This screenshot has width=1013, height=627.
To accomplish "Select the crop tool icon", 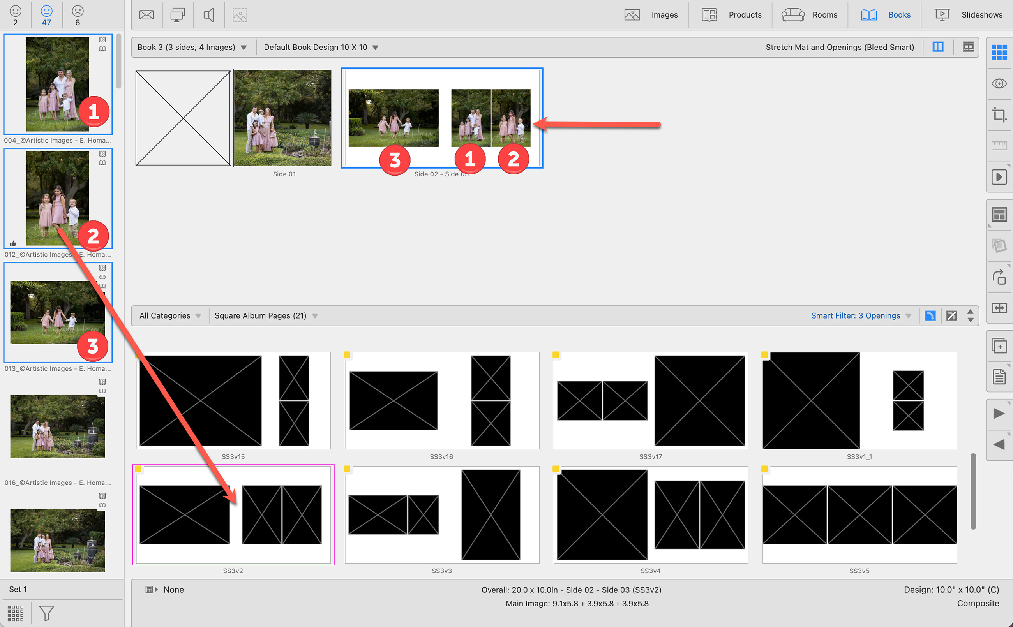I will [x=999, y=115].
